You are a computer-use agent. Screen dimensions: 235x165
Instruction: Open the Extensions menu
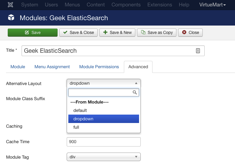click(x=160, y=5)
